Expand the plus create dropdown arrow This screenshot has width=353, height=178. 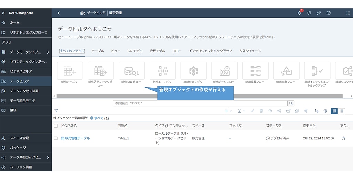coord(231,111)
